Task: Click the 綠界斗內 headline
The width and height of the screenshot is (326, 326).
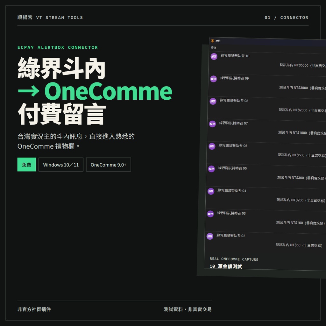Action: 61,68
